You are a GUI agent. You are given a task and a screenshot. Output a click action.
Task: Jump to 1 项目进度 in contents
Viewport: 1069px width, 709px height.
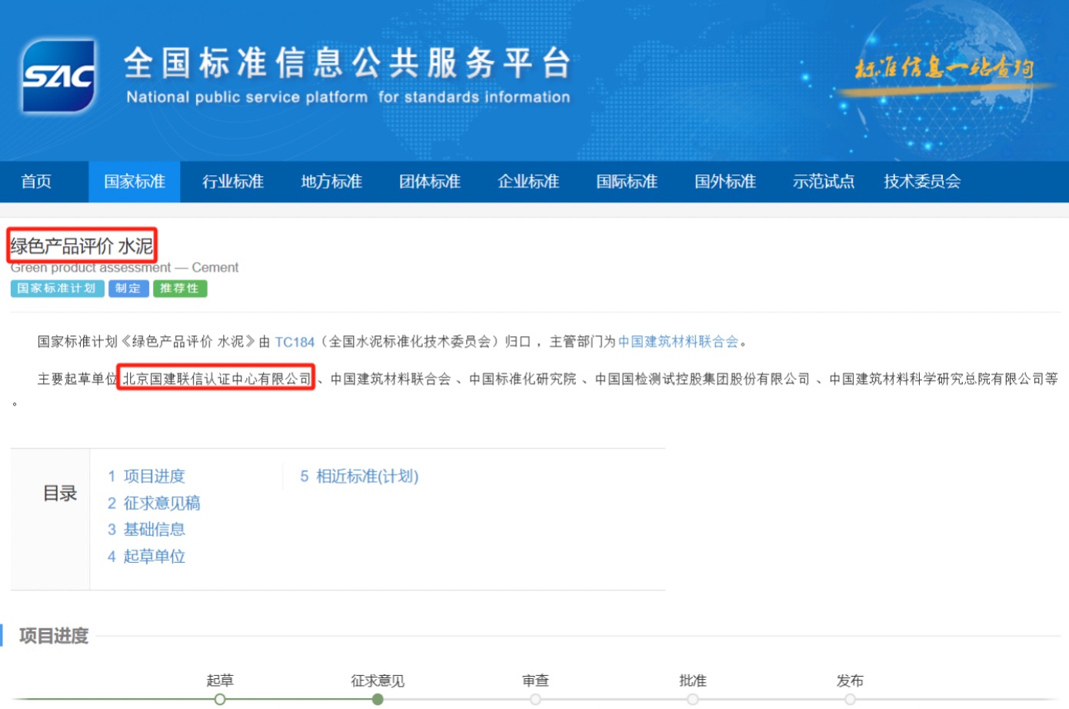146,477
